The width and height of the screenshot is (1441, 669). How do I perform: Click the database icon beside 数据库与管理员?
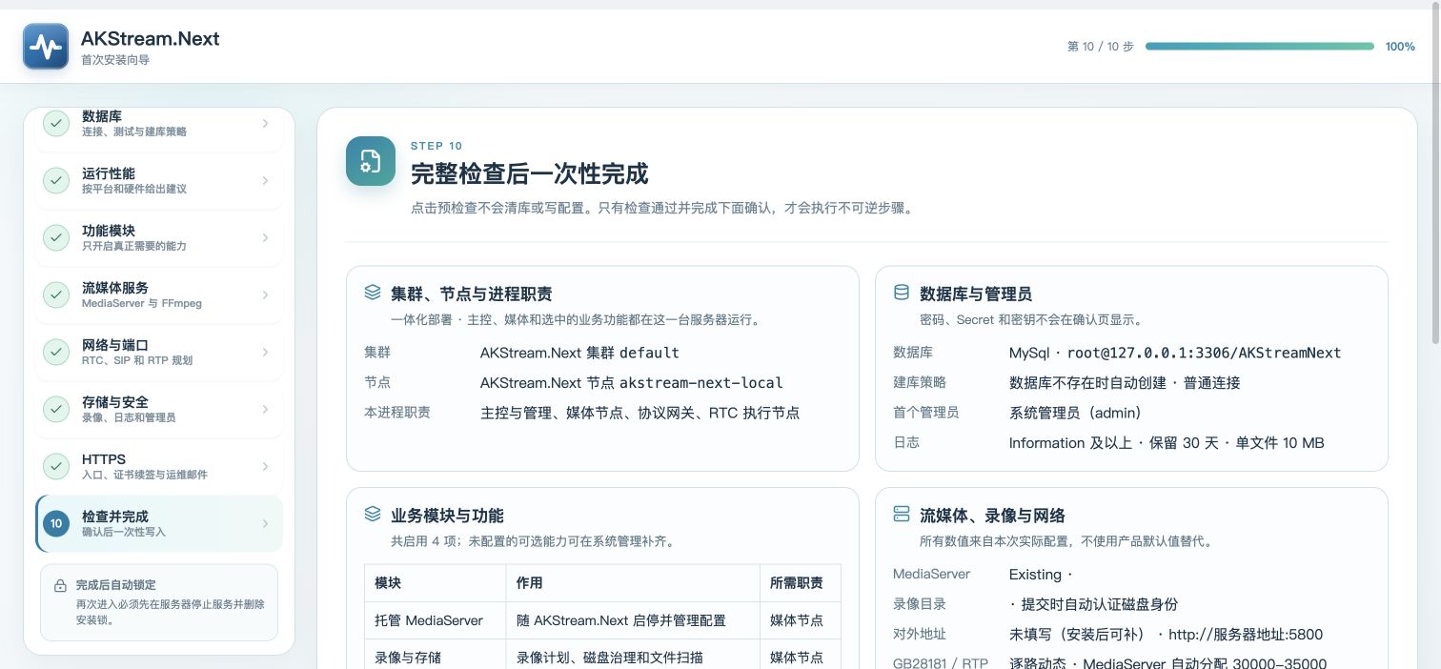(x=901, y=293)
